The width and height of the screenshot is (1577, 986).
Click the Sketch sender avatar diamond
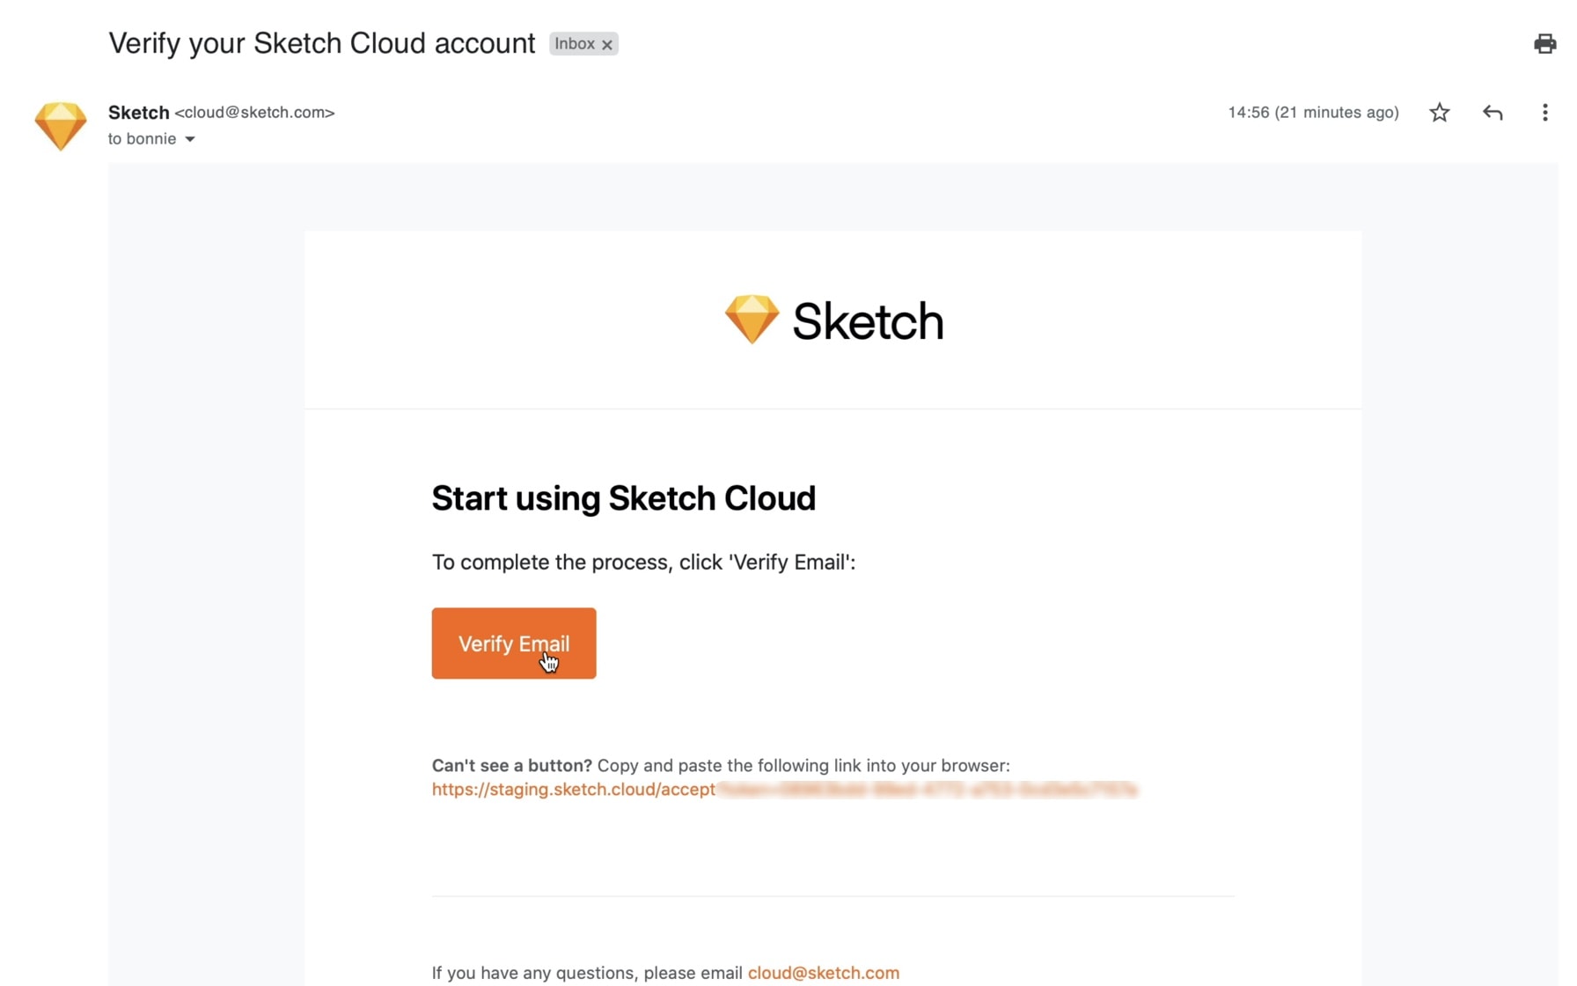[61, 126]
